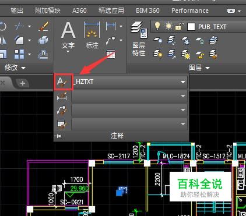
Task: Select the Trim tool icon
Action: [19, 26]
